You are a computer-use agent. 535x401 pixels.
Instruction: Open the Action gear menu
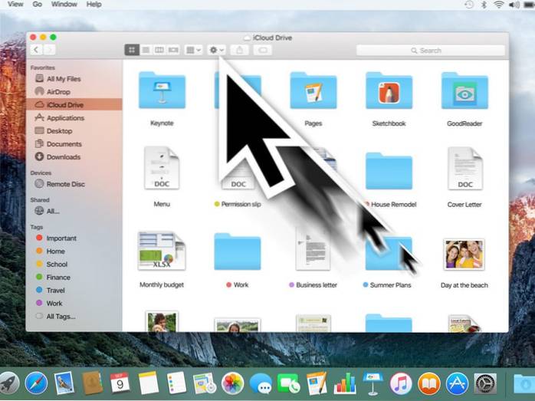click(216, 50)
